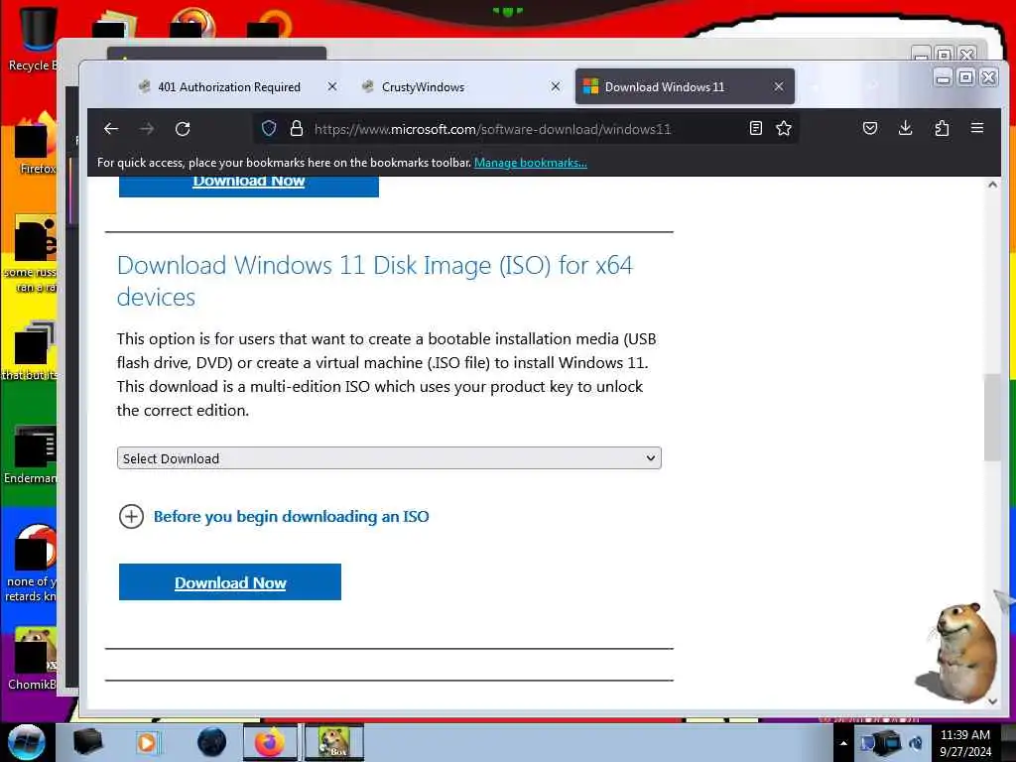Click Download Now below the ISO dropdown

(230, 581)
